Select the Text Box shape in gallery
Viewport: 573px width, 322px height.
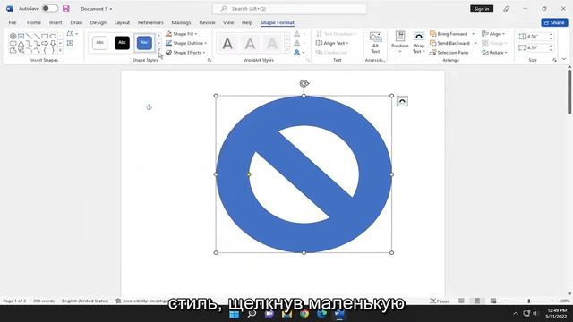21,36
